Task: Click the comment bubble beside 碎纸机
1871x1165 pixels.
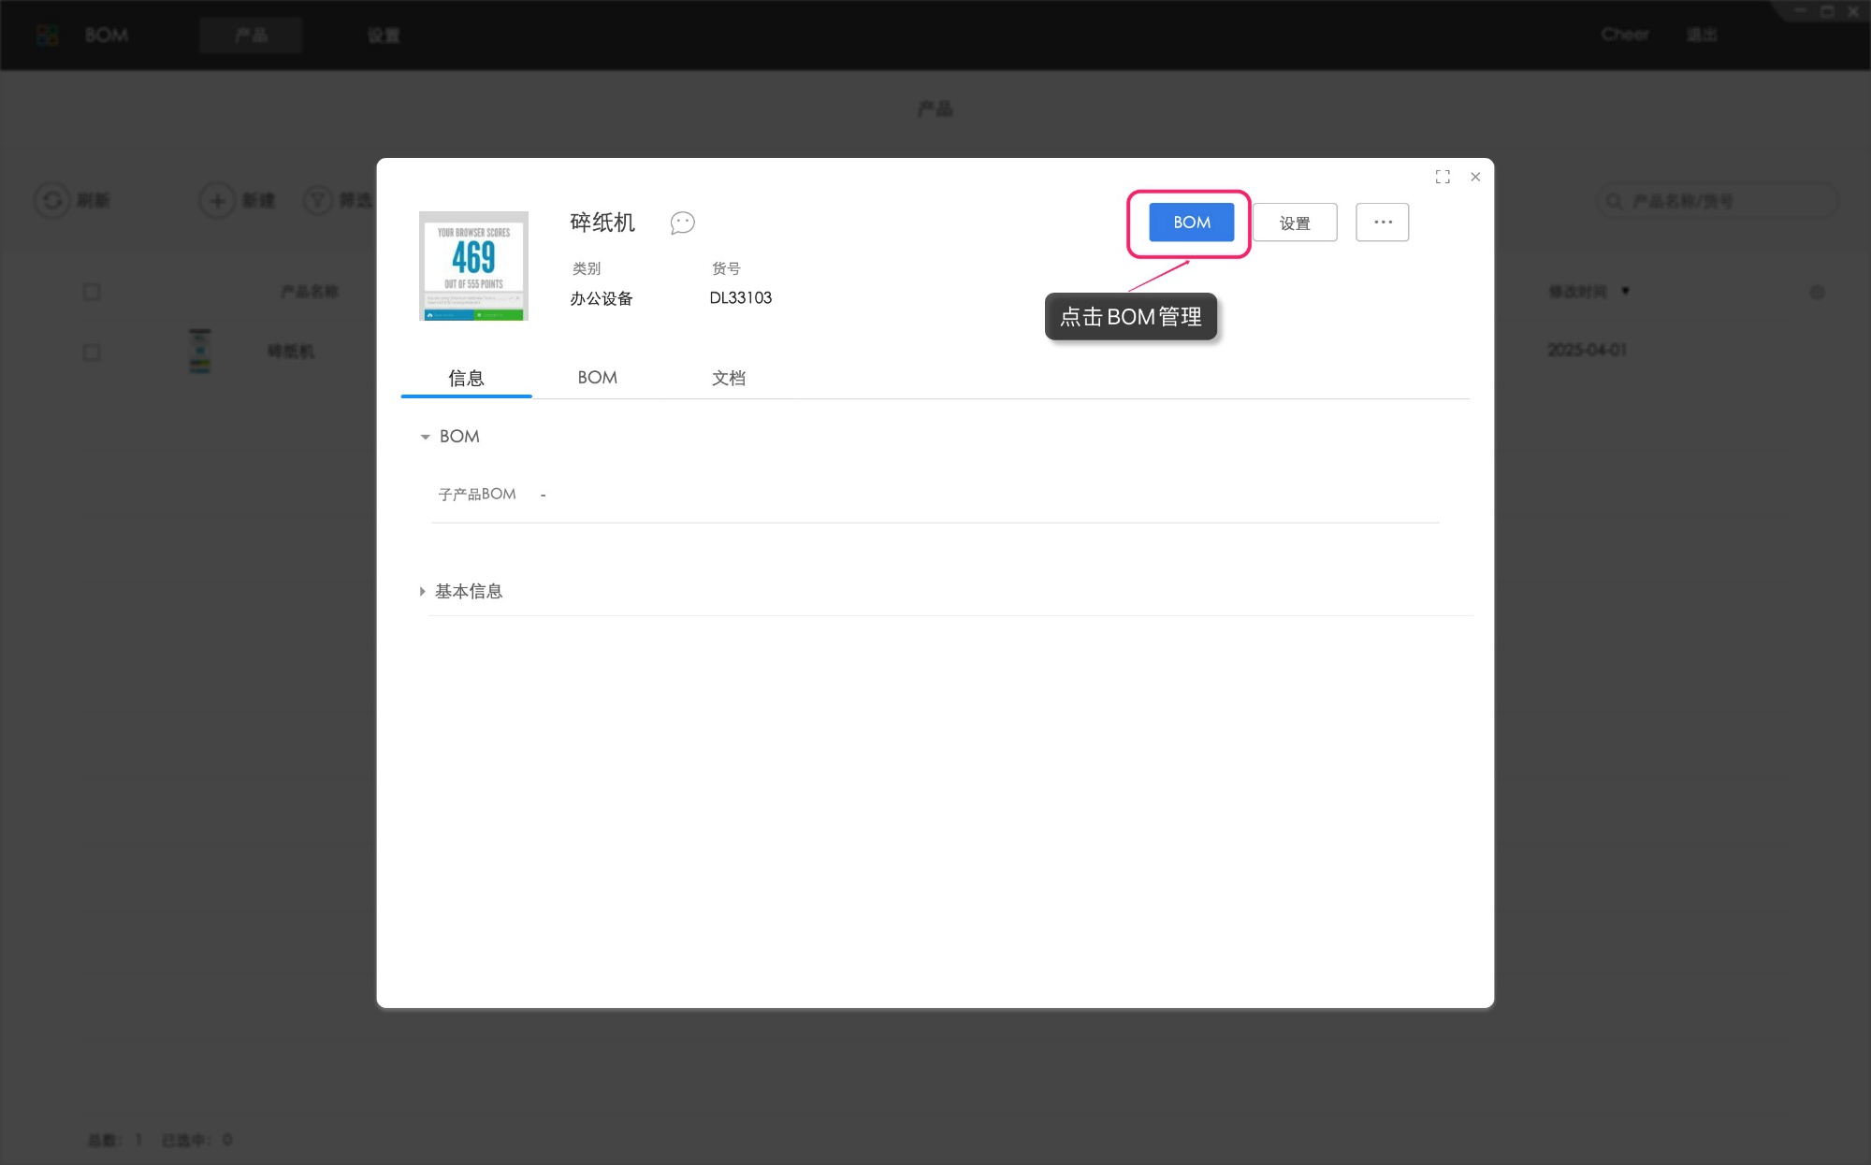Action: 682,223
